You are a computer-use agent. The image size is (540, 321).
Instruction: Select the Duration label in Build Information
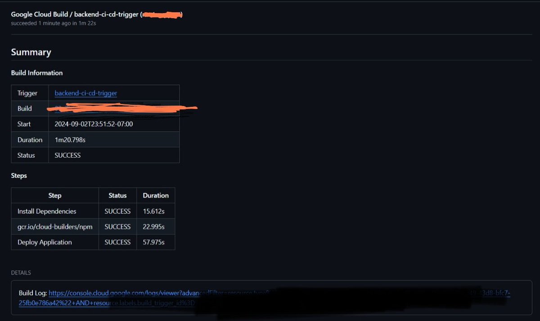coord(30,140)
